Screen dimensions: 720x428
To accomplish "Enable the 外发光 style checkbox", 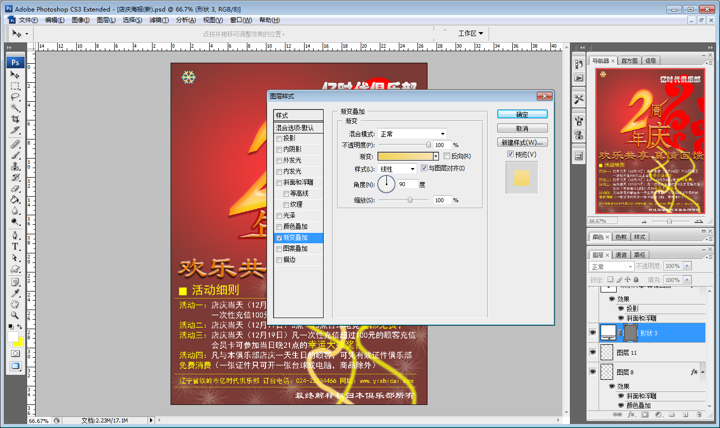I will [x=279, y=161].
